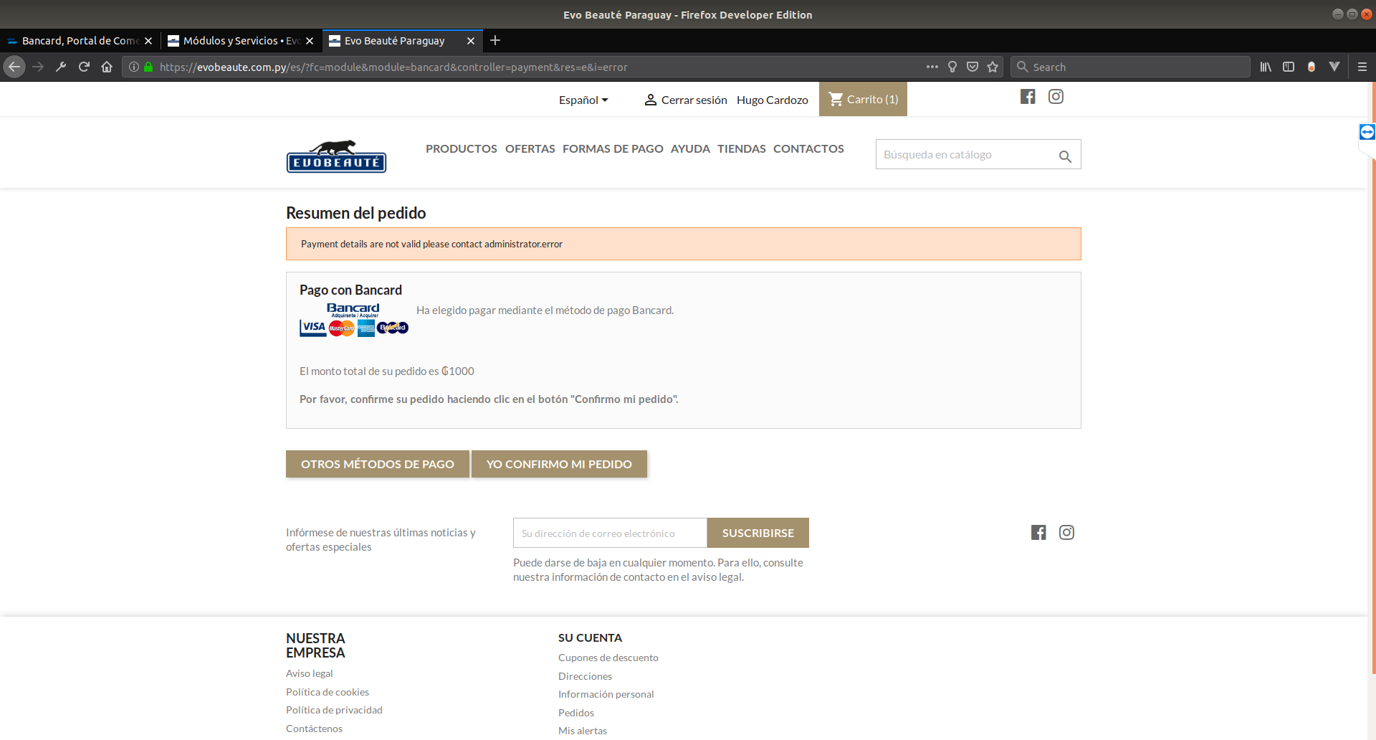Open a new browser tab
Screen dimensions: 1376x740
[495, 40]
